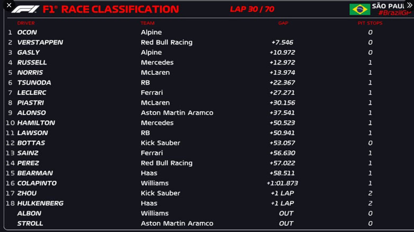This screenshot has width=414, height=232.
Task: Click the DRIVER column header
Action: (x=26, y=23)
